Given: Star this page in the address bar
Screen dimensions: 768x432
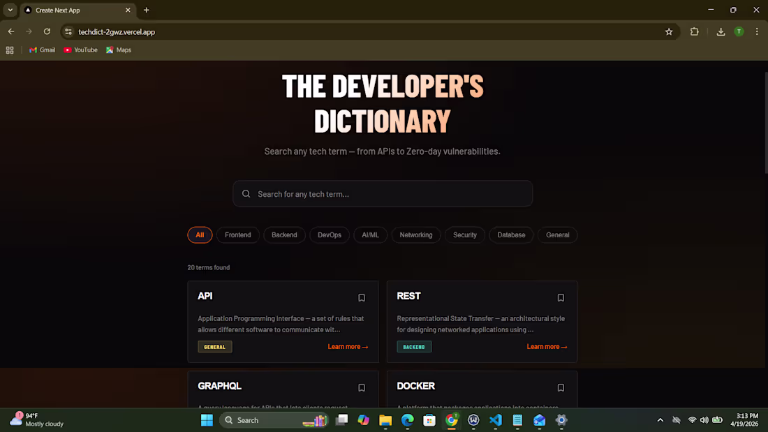Looking at the screenshot, I should click(x=669, y=31).
